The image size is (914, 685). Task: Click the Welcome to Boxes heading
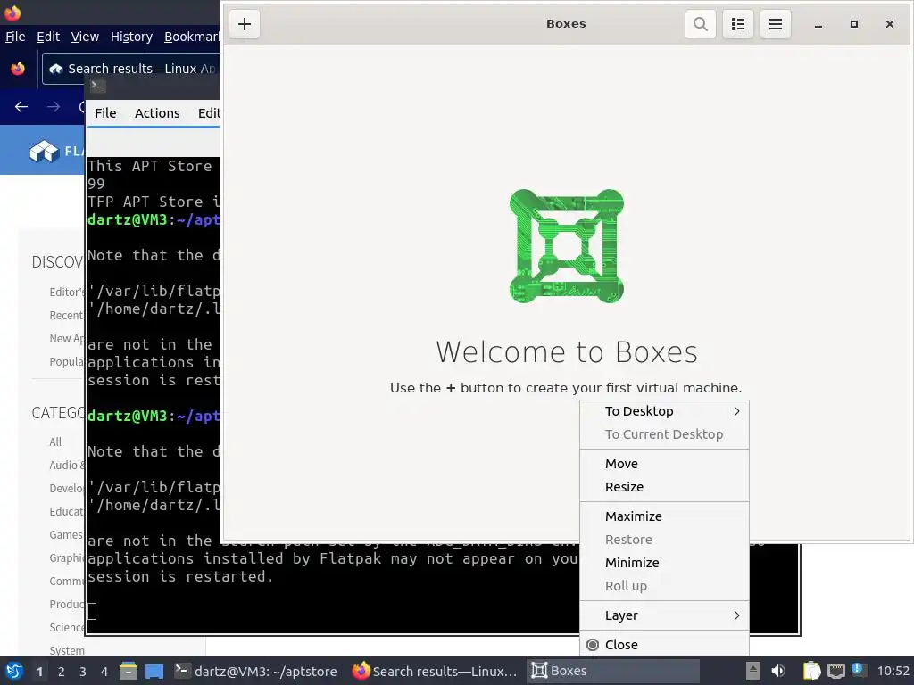click(x=567, y=351)
